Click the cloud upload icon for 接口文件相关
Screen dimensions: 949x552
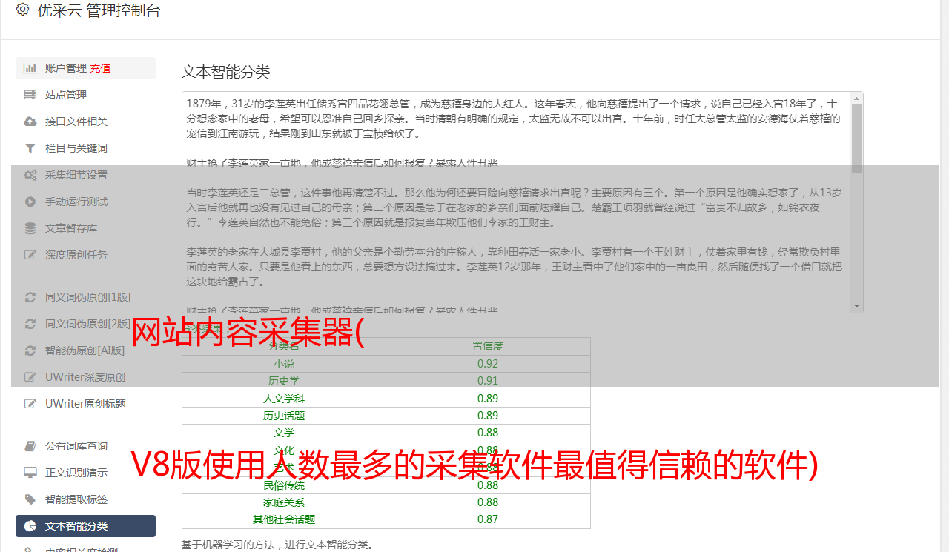click(x=30, y=122)
